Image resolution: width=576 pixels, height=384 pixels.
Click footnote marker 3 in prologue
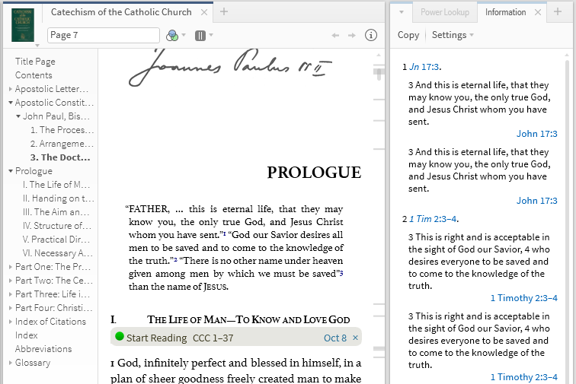(x=341, y=273)
